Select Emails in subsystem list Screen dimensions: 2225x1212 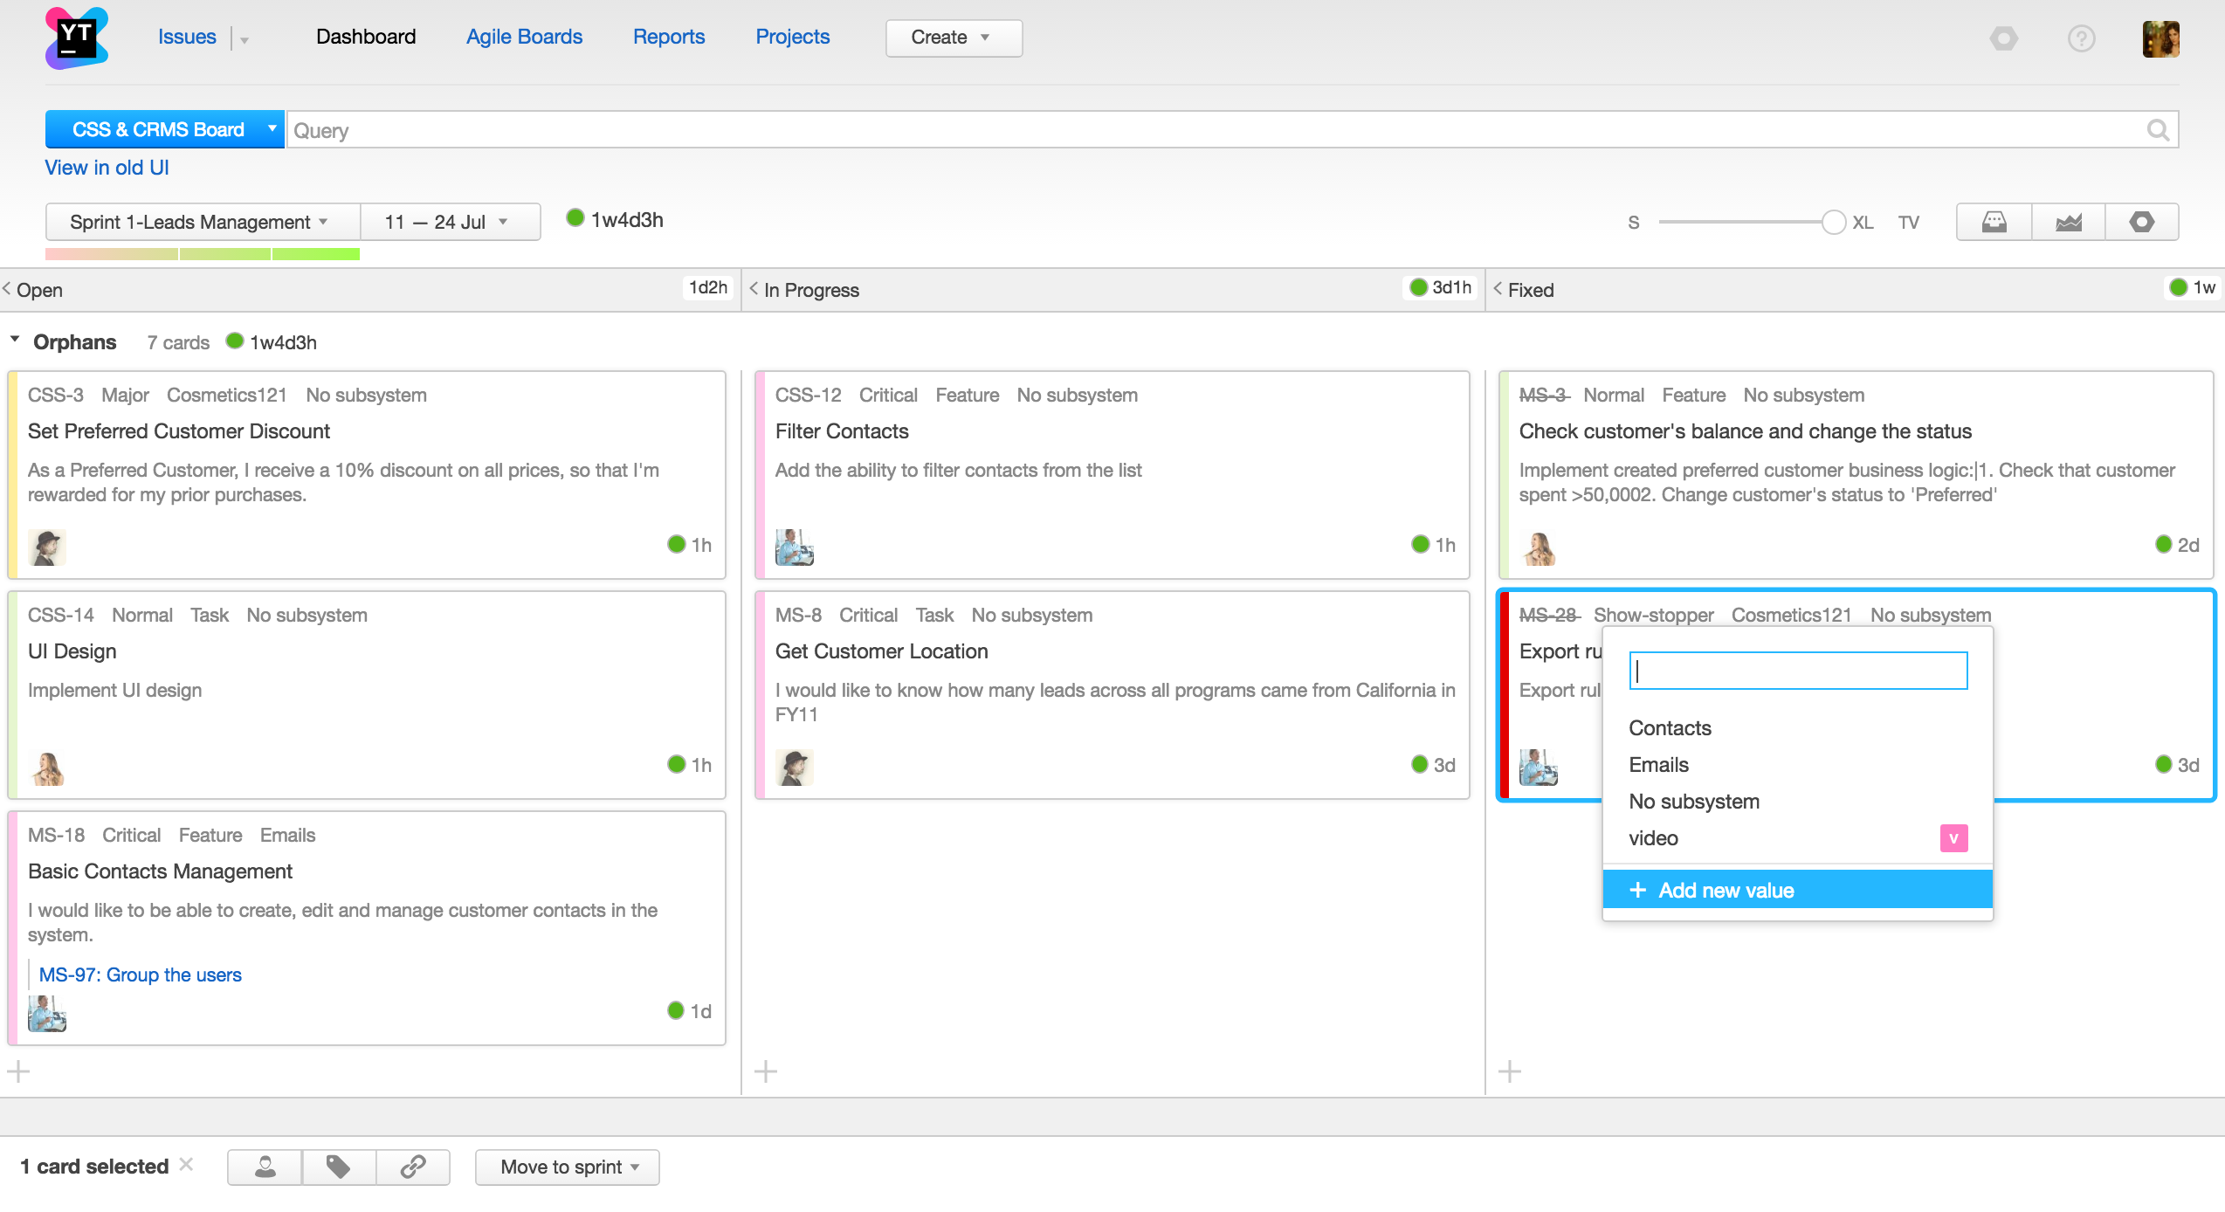click(x=1658, y=765)
